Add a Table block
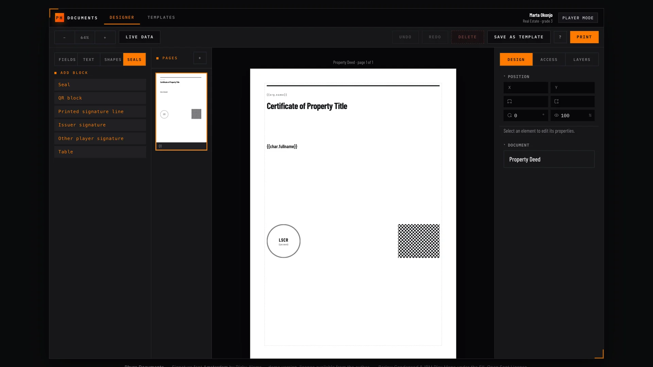This screenshot has height=367, width=653. [x=100, y=152]
